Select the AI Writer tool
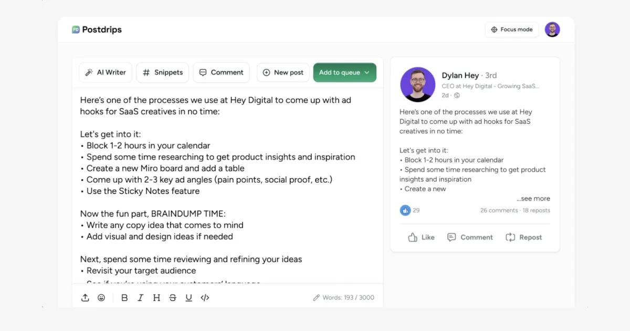The image size is (630, 331). tap(105, 73)
